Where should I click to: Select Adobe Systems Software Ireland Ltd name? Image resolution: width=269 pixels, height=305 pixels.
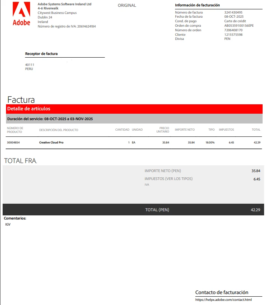tap(64, 4)
